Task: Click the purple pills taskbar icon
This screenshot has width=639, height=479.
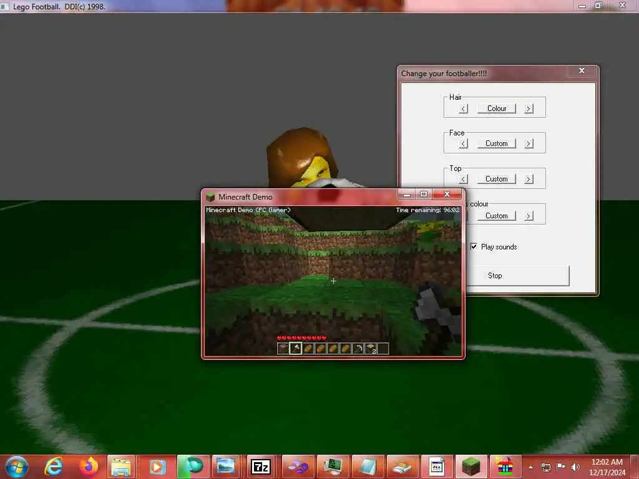Action: click(298, 467)
